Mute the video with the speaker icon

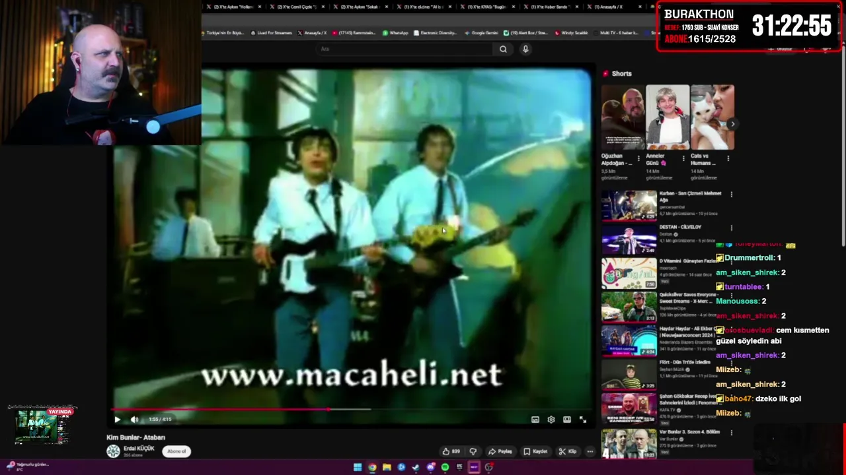tap(135, 420)
